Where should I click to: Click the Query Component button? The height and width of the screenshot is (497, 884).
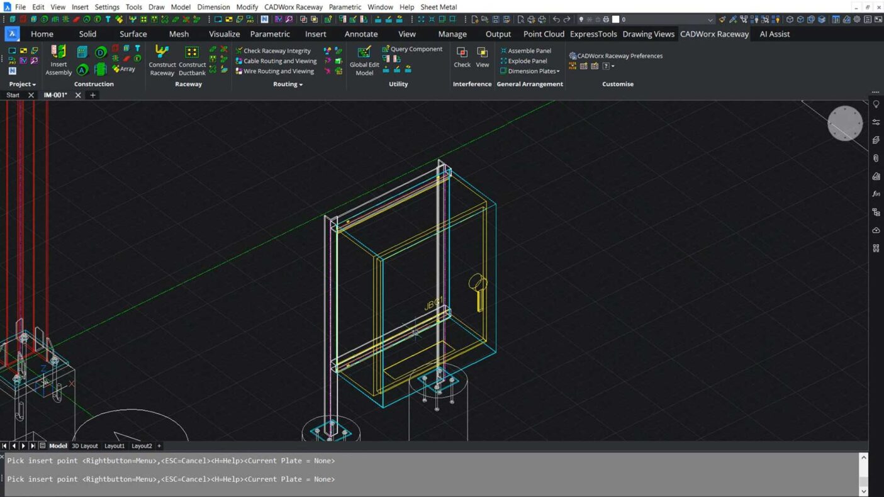pos(412,49)
